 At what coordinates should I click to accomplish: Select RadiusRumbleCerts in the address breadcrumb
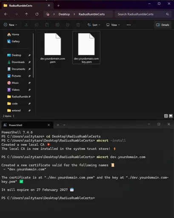pyautogui.click(x=92, y=14)
